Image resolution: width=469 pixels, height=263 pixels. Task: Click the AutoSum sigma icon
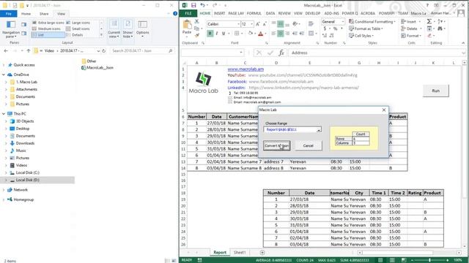click(x=429, y=21)
